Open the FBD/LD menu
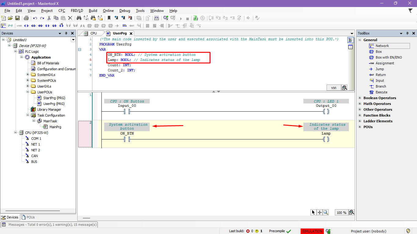This screenshot has height=234, width=417. tap(77, 11)
